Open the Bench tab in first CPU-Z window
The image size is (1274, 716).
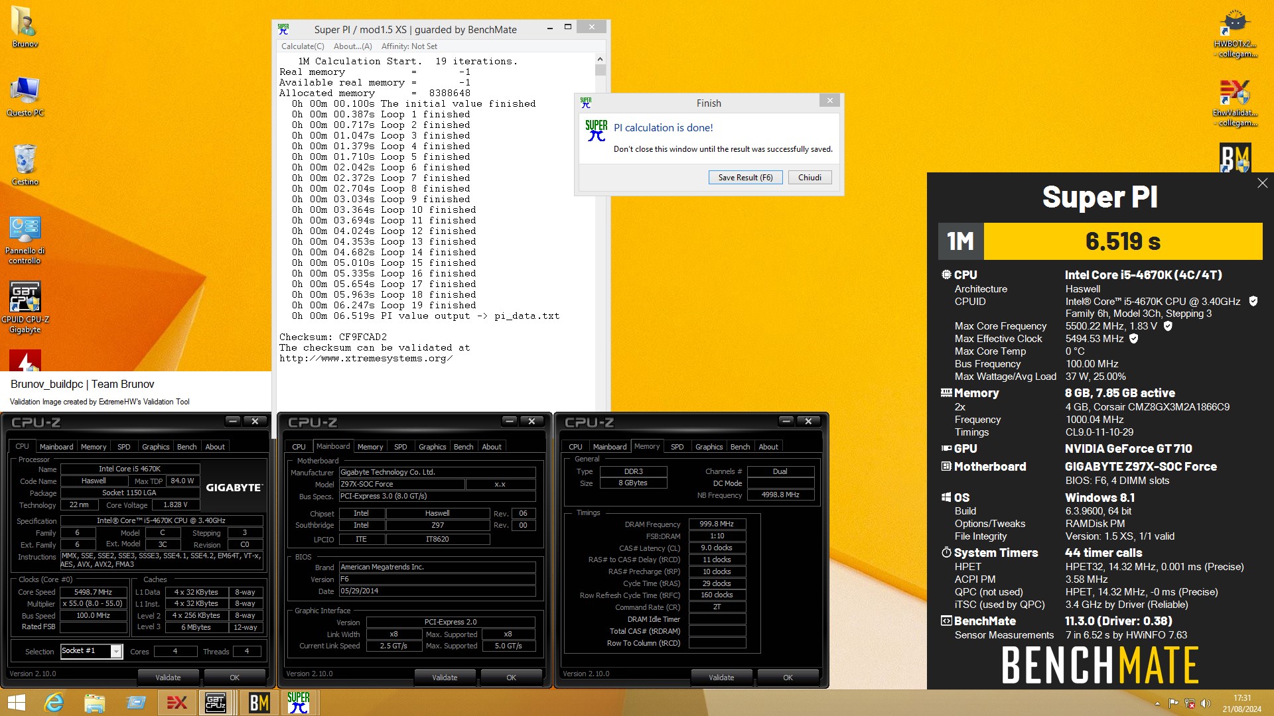186,447
